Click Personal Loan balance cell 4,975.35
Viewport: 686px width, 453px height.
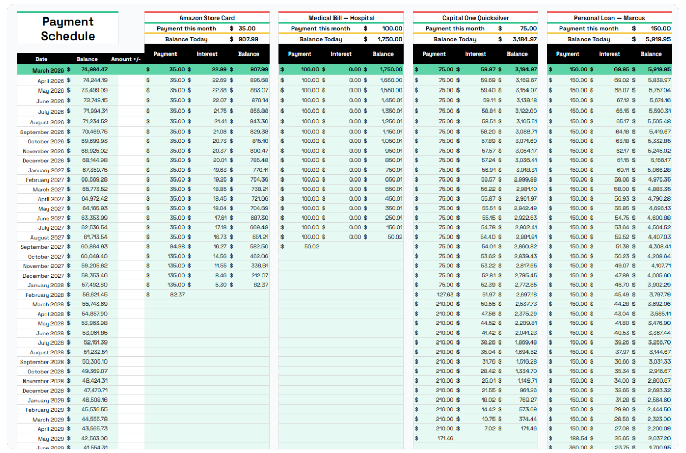[x=660, y=179]
